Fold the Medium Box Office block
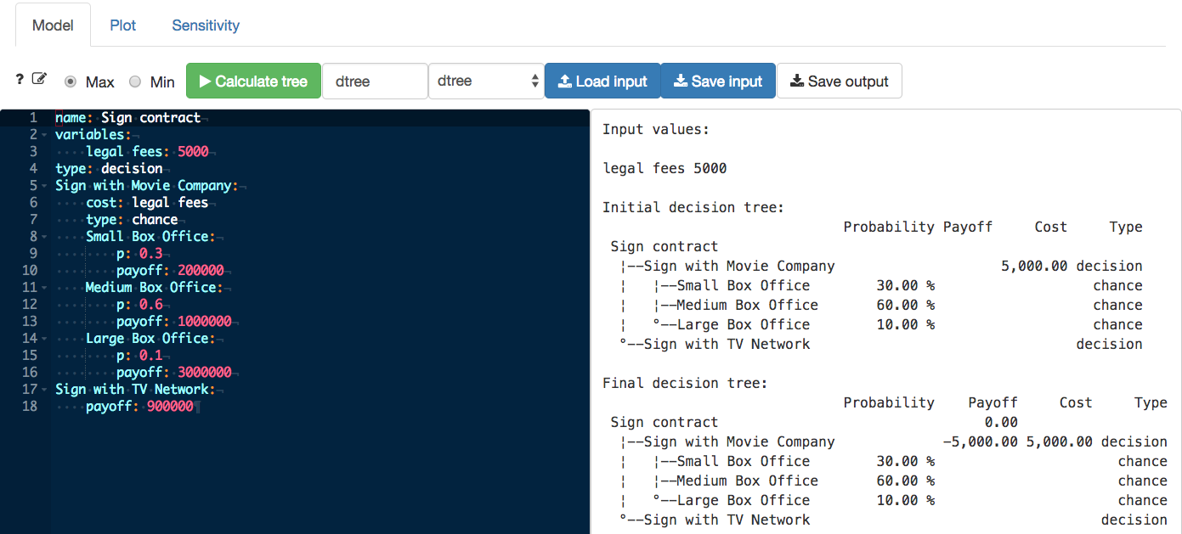 click(x=44, y=288)
